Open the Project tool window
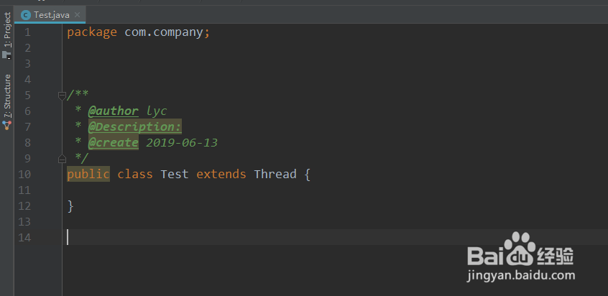This screenshot has height=296, width=608. pos(7,32)
